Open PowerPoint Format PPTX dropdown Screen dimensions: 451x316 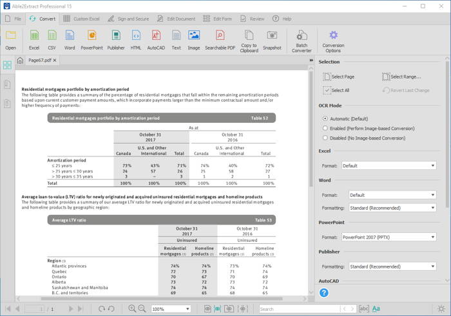point(389,237)
